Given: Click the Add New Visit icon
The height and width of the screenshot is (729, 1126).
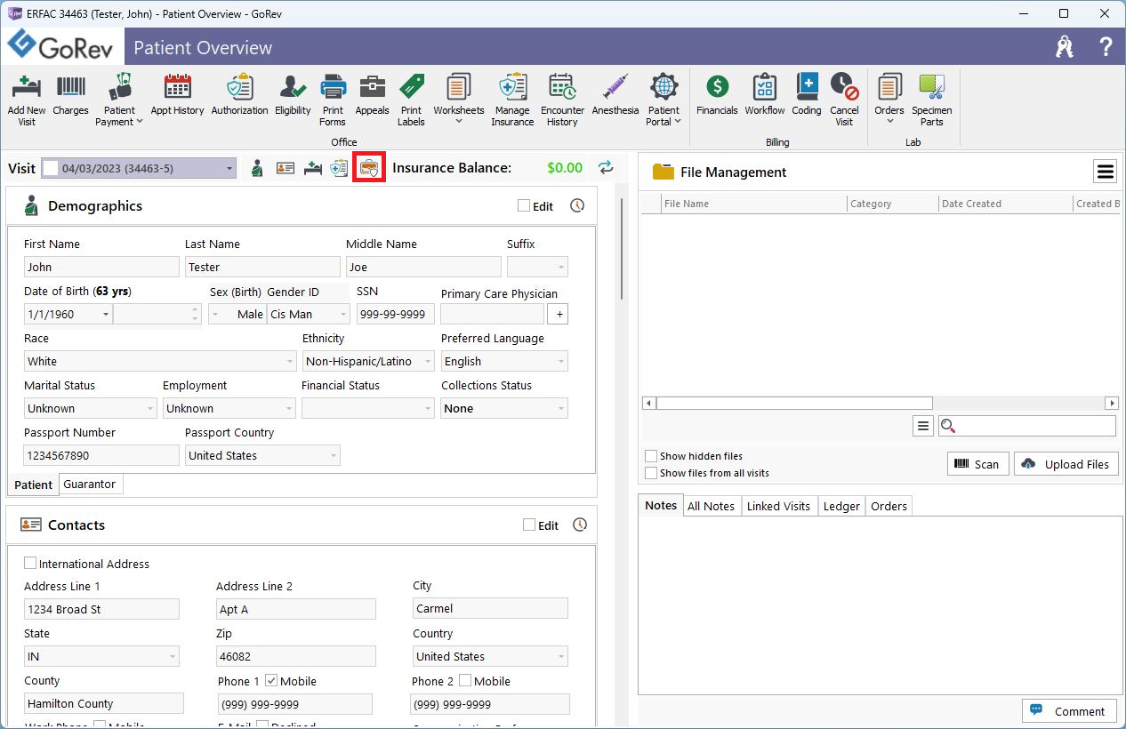Looking at the screenshot, I should point(27,86).
